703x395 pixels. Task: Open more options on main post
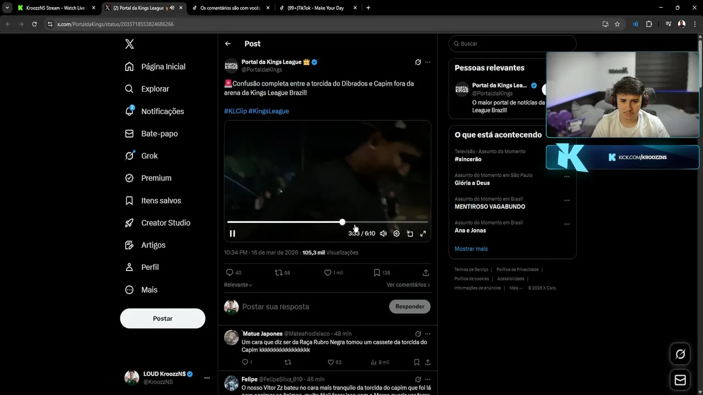pos(428,63)
